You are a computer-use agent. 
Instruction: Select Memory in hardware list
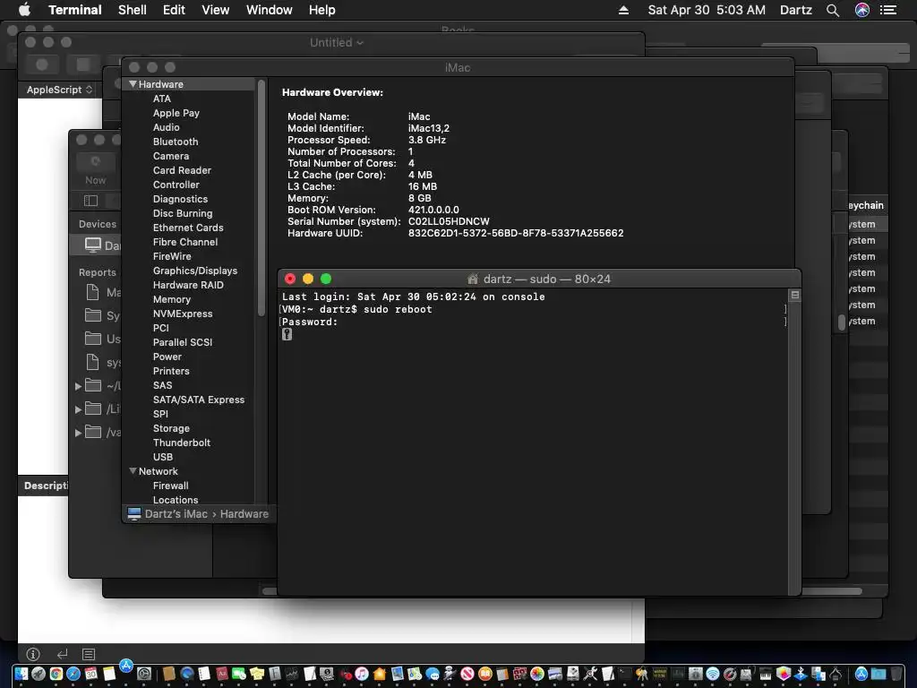tap(171, 299)
